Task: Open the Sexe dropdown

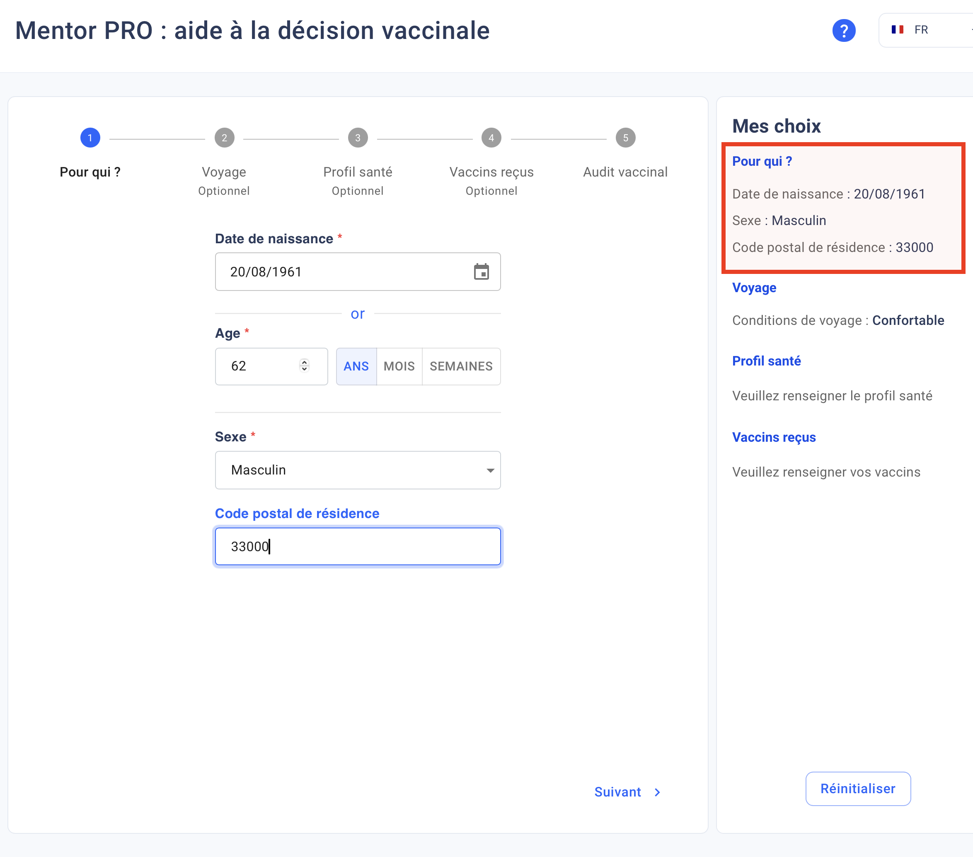Action: (x=358, y=470)
